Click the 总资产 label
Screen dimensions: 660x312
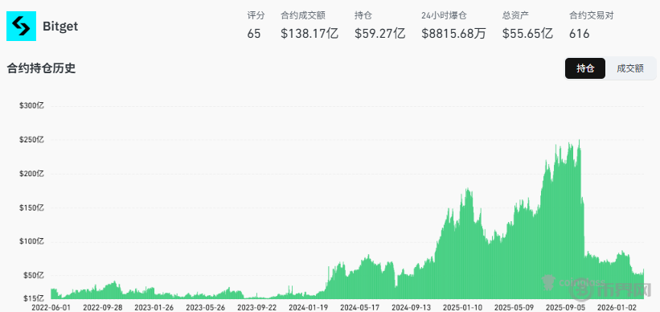(515, 16)
